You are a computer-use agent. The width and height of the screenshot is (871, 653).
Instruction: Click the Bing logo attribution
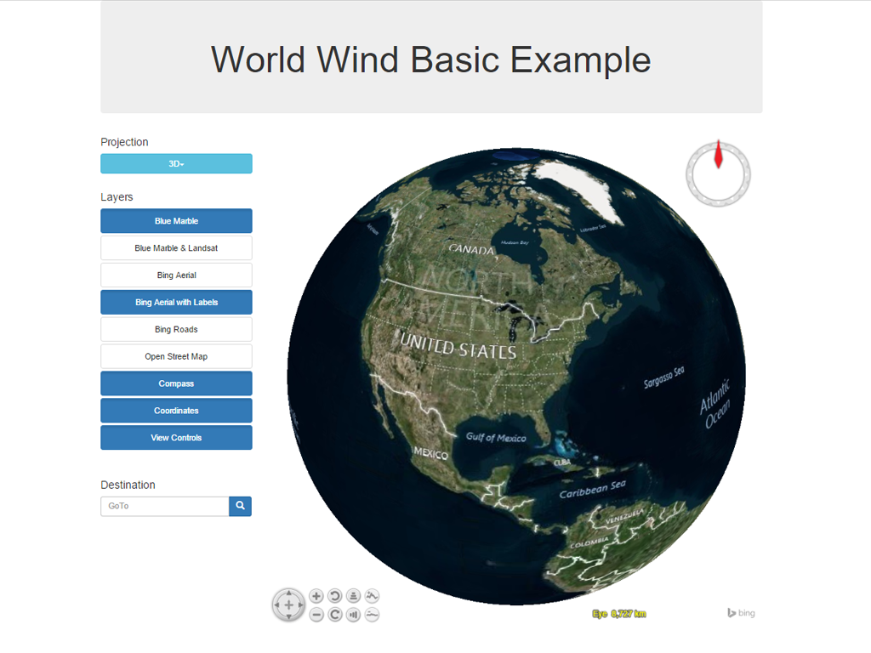tap(741, 613)
